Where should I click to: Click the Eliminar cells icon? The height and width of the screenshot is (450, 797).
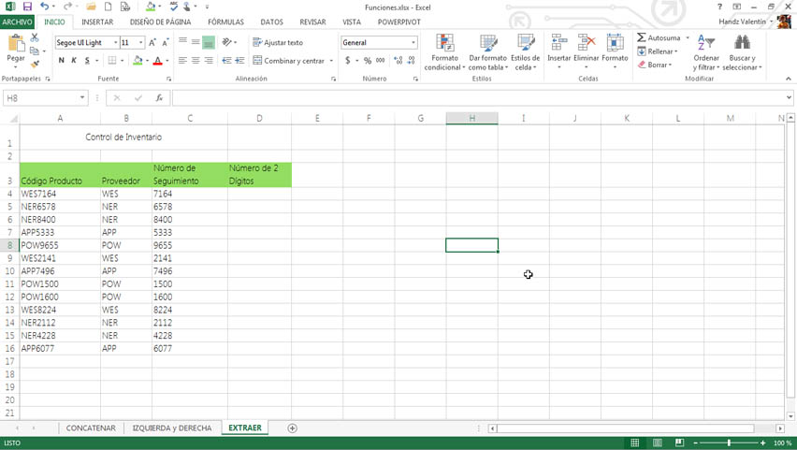[x=587, y=43]
